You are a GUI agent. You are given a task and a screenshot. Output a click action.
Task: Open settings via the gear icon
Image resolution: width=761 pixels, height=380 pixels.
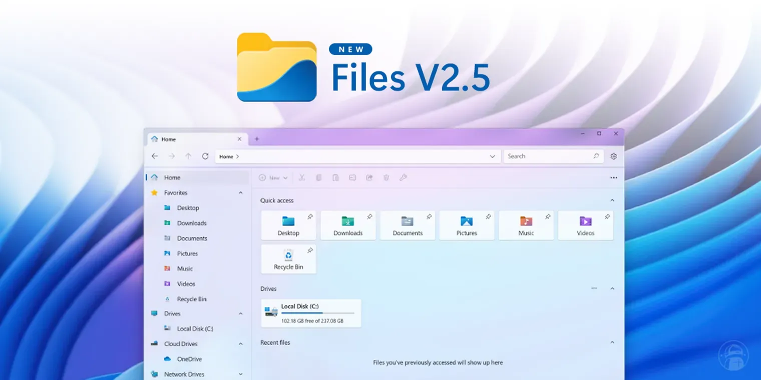pyautogui.click(x=613, y=156)
